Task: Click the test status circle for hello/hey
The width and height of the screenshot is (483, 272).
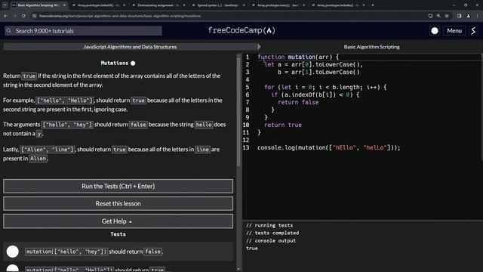Action: pos(13,252)
